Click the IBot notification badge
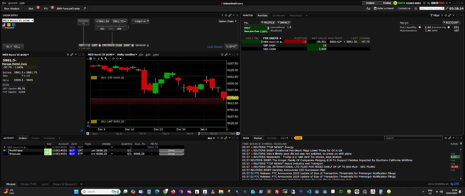 click(38, 7)
